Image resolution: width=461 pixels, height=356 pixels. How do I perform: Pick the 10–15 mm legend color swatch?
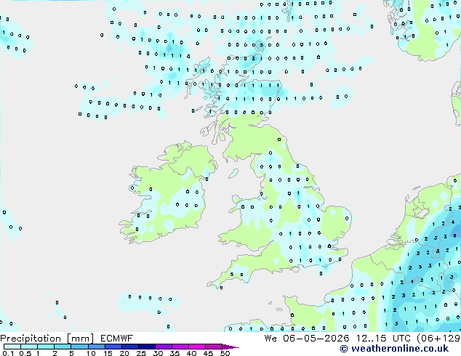click(97, 347)
